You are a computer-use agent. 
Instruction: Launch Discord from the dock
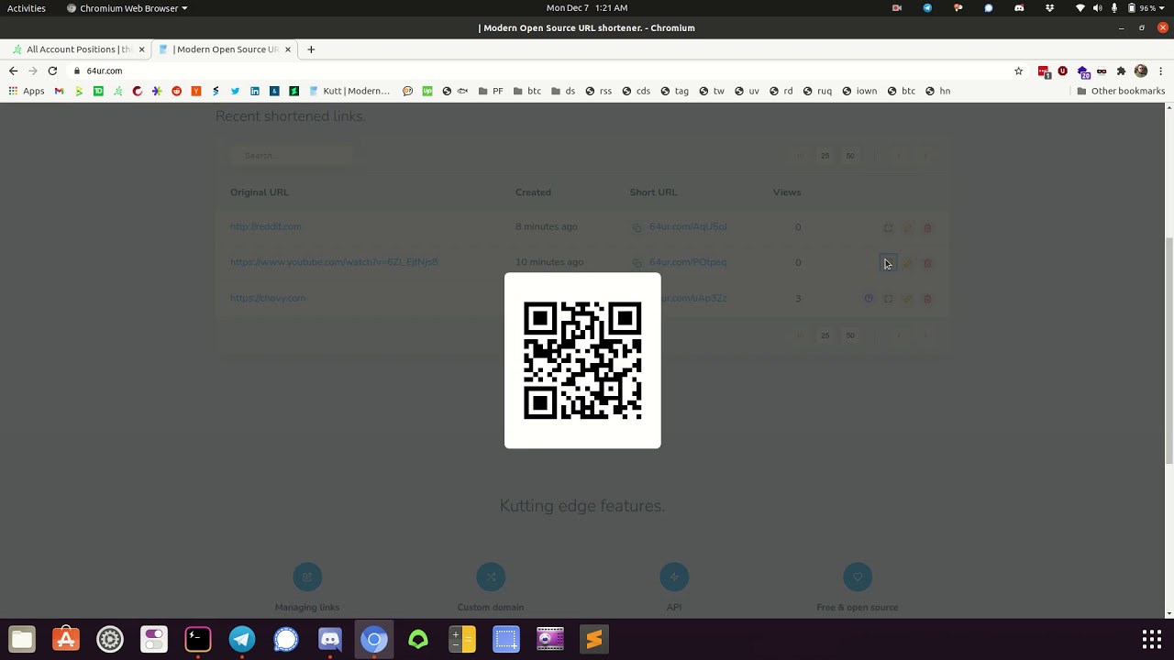click(x=330, y=639)
